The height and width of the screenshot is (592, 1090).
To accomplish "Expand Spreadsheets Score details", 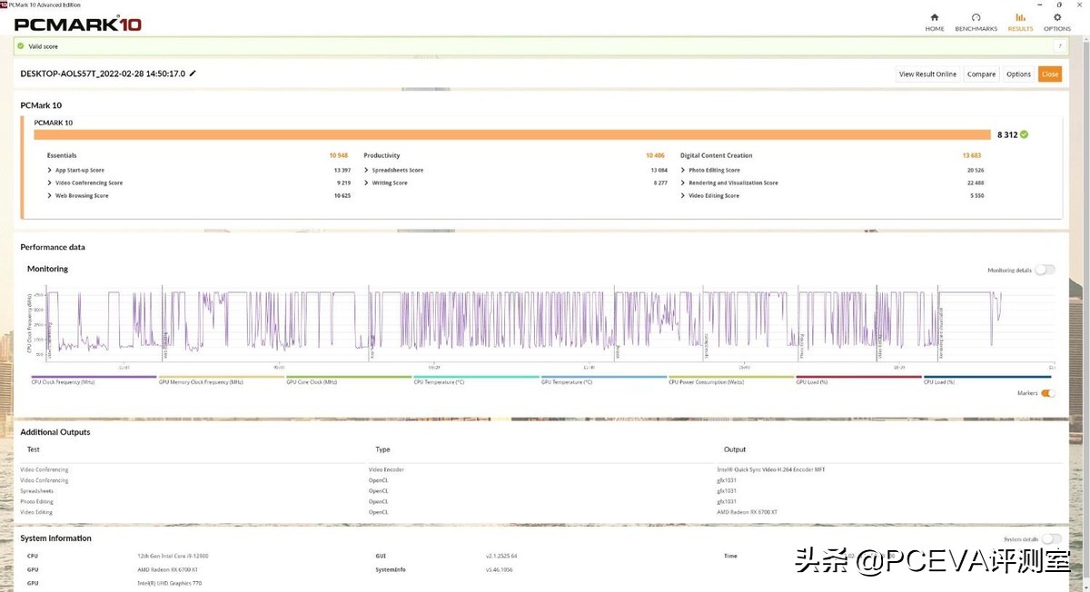I will pos(366,170).
